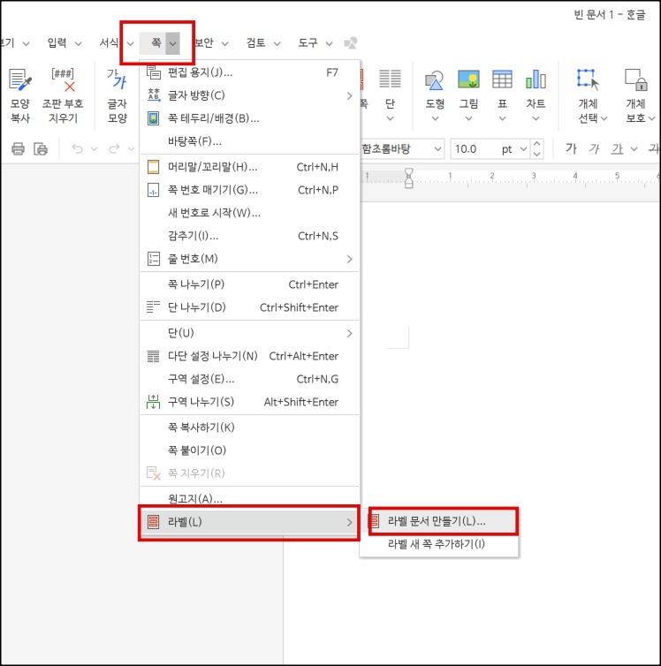The image size is (661, 666).
Task: Click the 조판 부호 지우기 icon
Action: tap(63, 79)
